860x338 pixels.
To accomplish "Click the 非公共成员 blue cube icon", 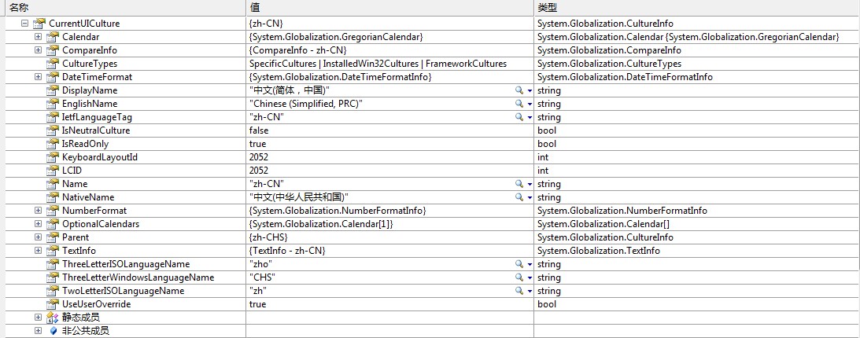I will pos(53,331).
